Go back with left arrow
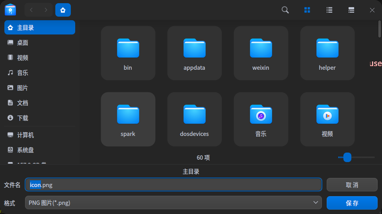The height and width of the screenshot is (214, 382). (x=31, y=10)
